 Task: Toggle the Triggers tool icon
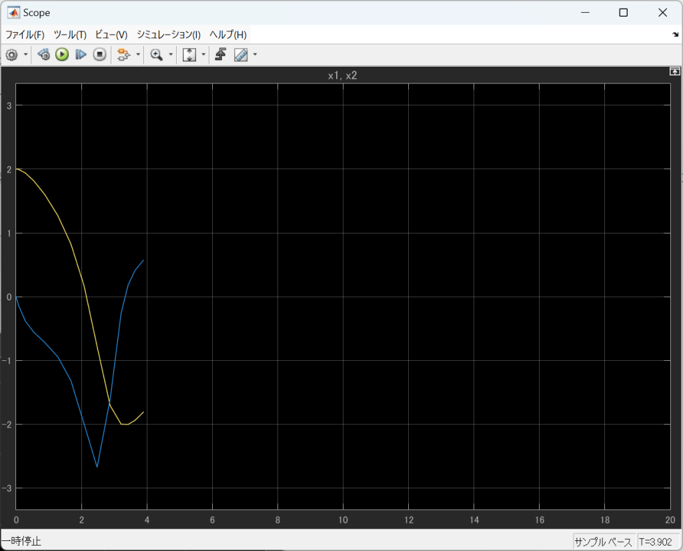click(220, 55)
